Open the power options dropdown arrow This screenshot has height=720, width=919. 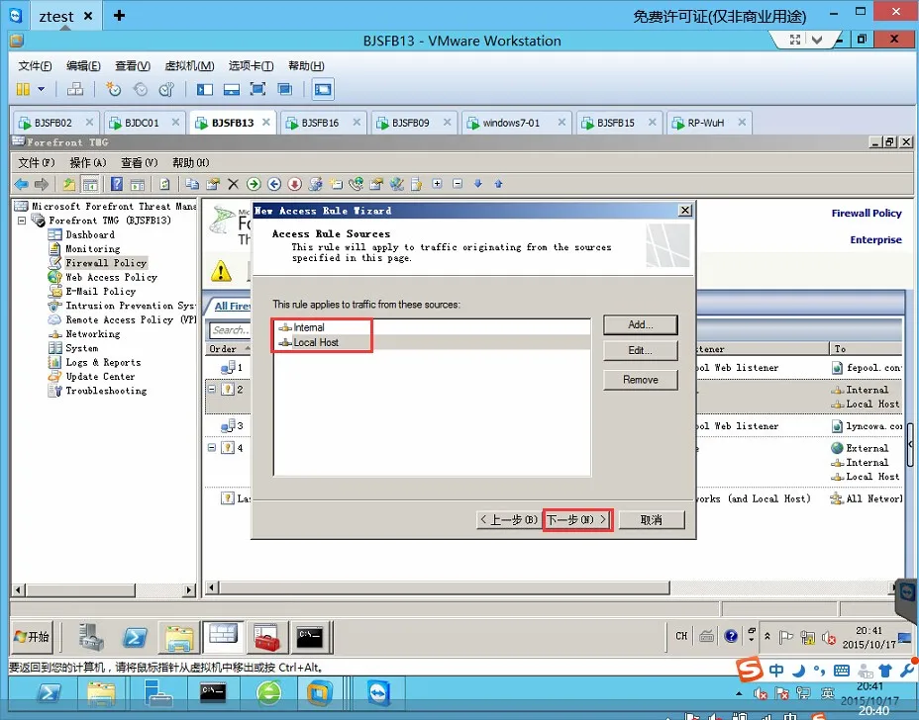41,89
